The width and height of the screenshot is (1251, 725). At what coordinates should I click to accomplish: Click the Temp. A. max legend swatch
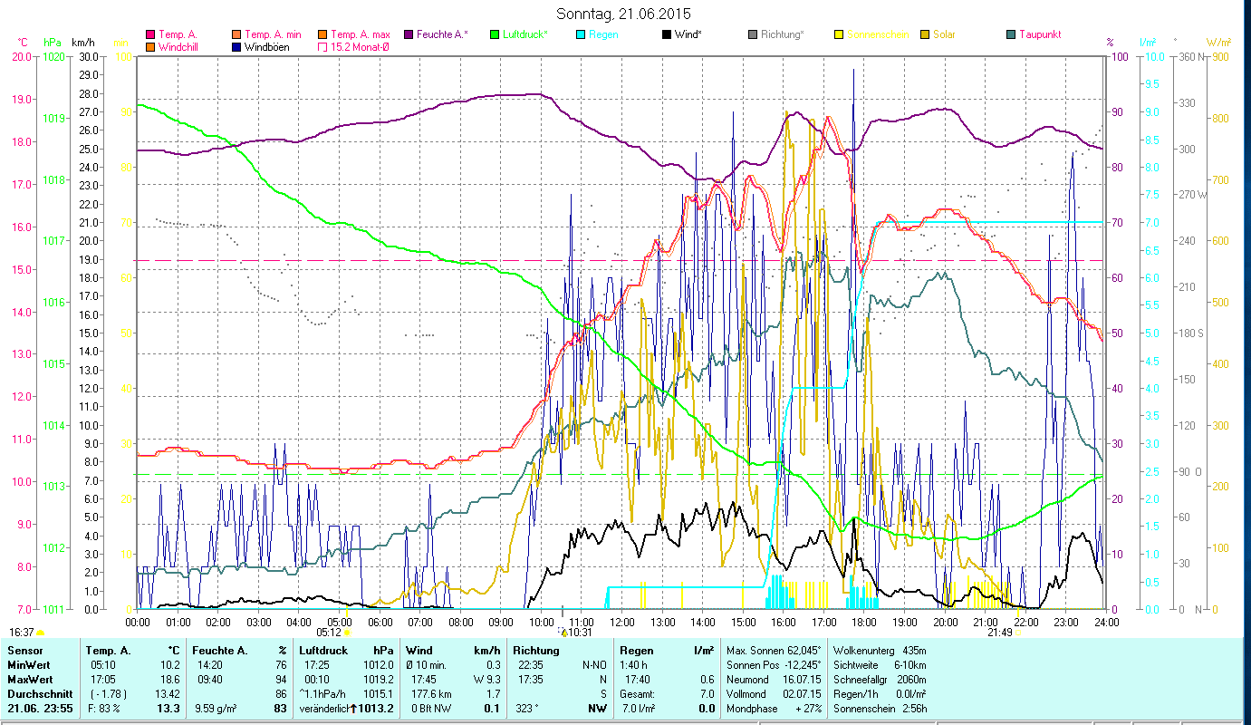point(322,34)
